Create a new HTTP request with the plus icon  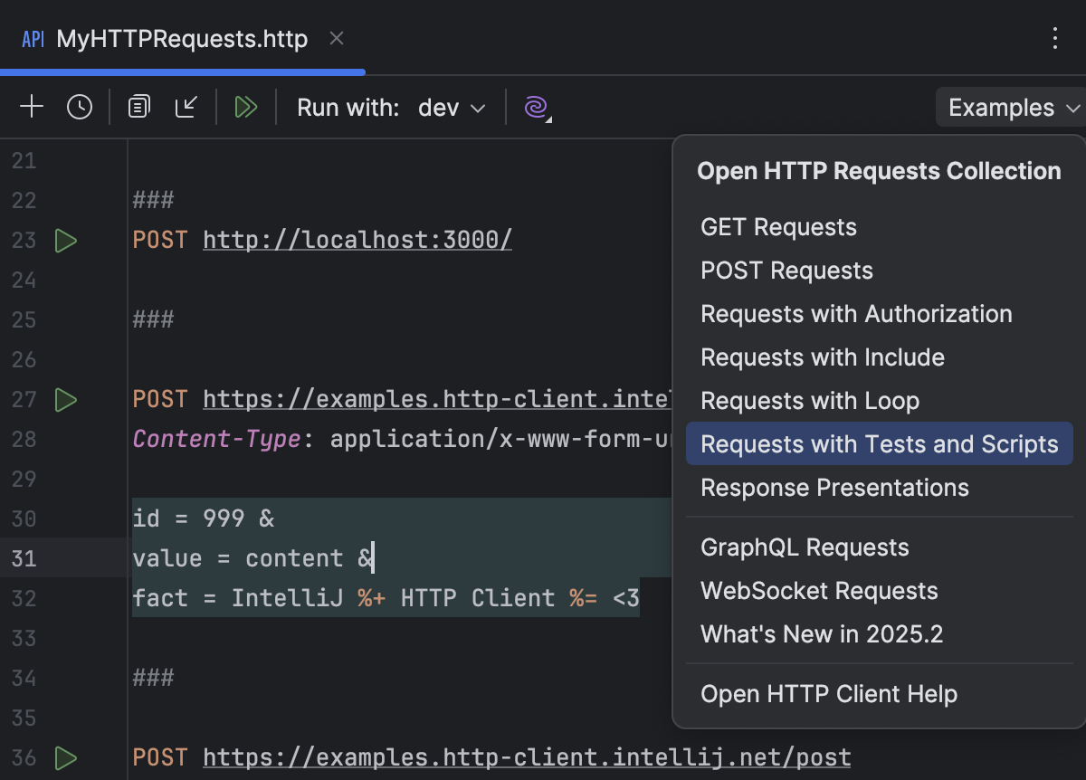point(31,106)
